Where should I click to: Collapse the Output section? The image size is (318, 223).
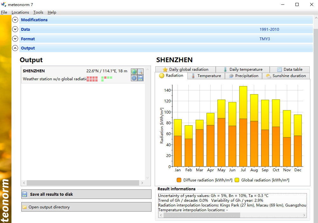pos(15,48)
